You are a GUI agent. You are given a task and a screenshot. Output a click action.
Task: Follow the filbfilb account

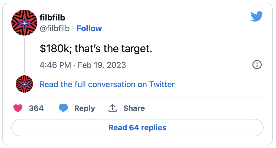coord(89,29)
